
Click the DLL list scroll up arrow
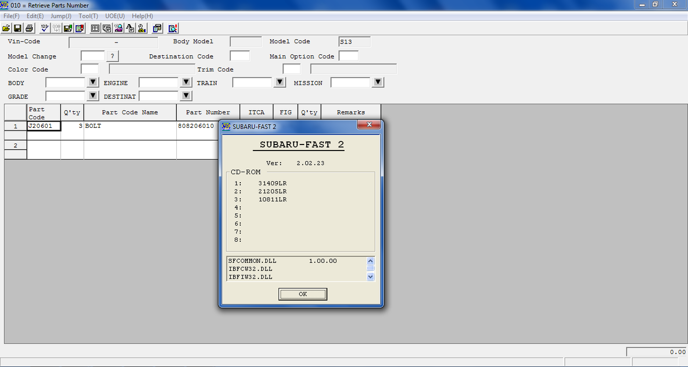(370, 261)
